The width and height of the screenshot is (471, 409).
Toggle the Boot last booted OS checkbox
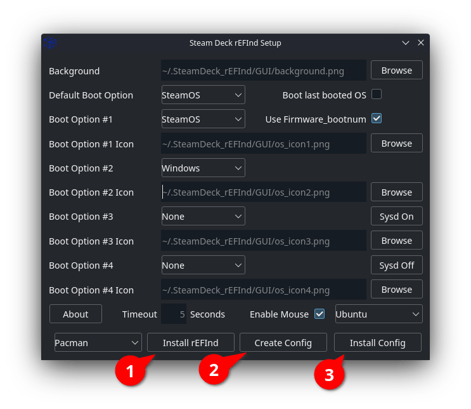coord(377,95)
